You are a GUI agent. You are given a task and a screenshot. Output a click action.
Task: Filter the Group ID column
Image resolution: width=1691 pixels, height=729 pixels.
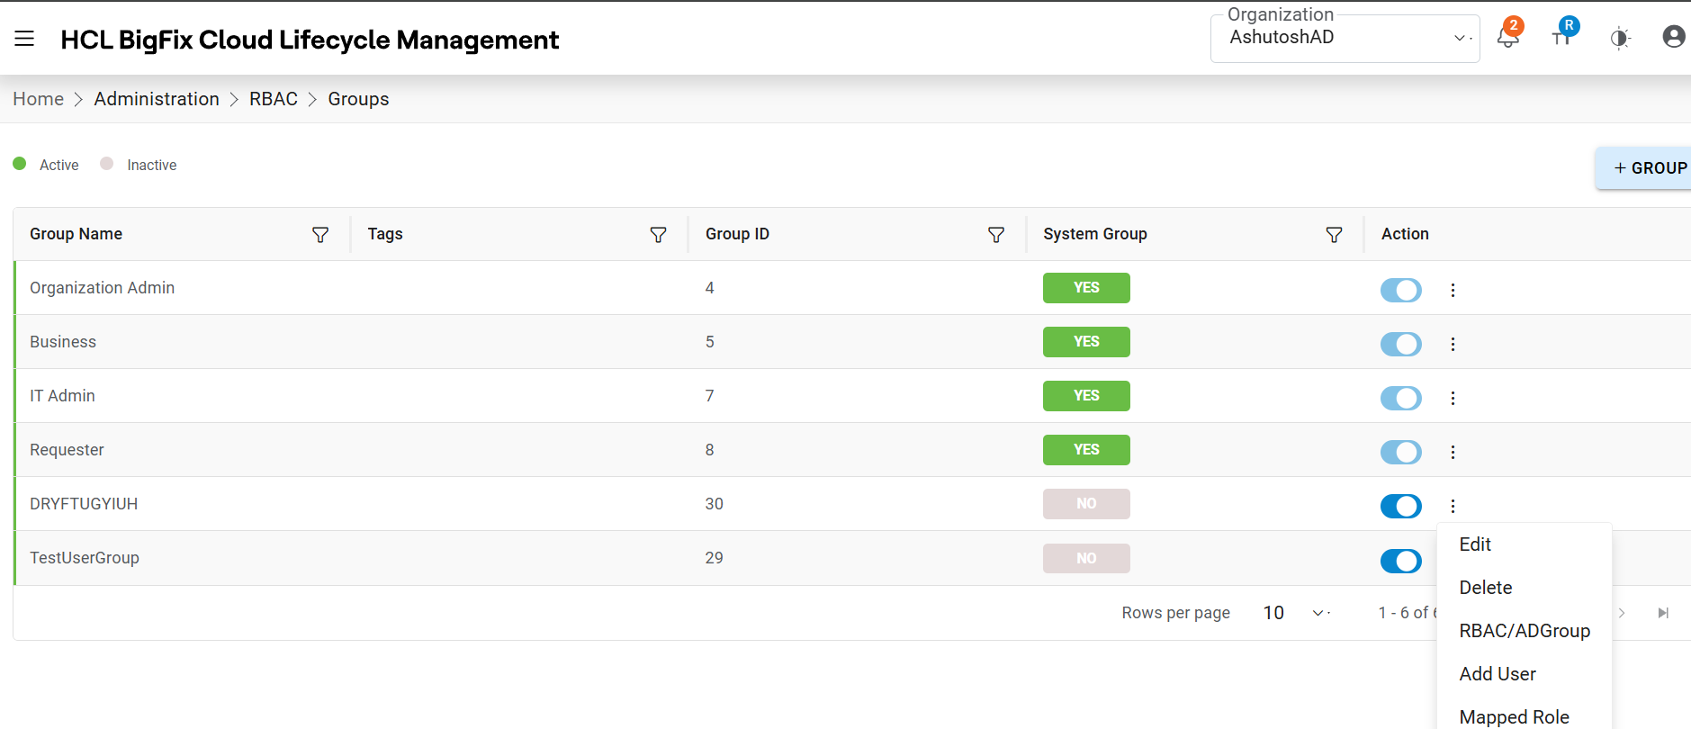tap(995, 235)
